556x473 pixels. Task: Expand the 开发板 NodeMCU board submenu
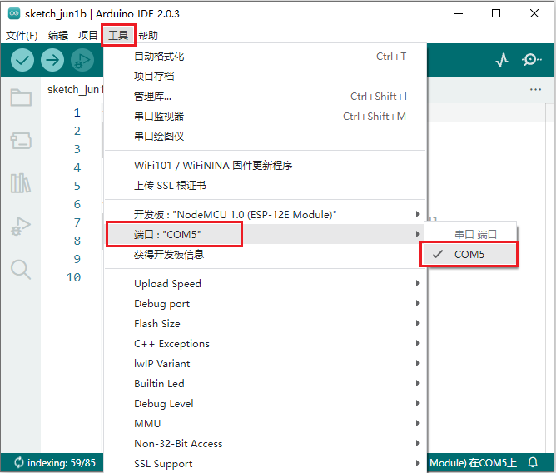click(266, 214)
